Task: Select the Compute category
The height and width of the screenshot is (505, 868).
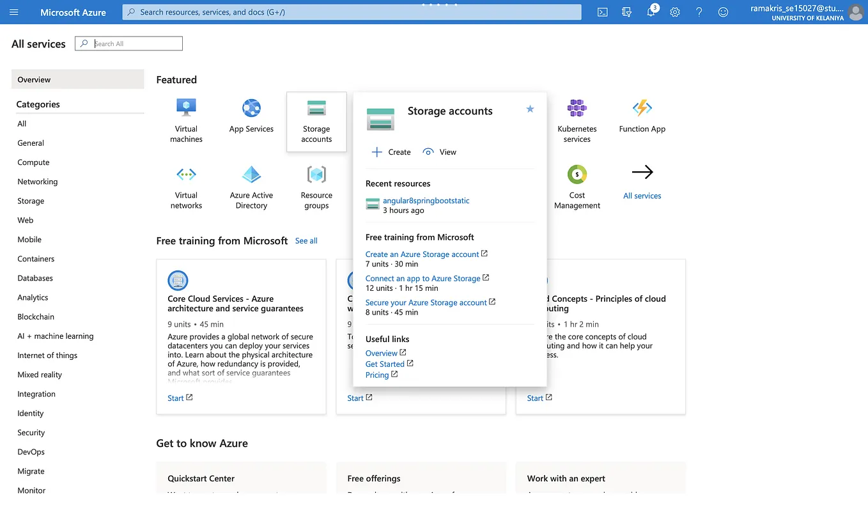Action: 33,162
